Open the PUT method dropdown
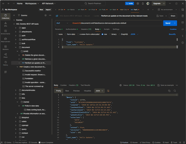Screen dimensions: 186x144 [x=62, y=23]
